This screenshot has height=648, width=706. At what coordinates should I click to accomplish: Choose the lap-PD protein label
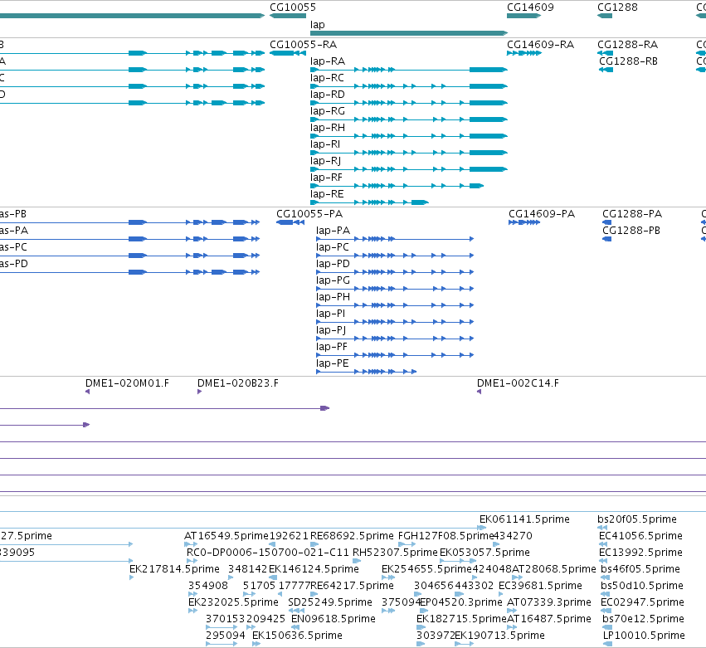pyautogui.click(x=333, y=264)
